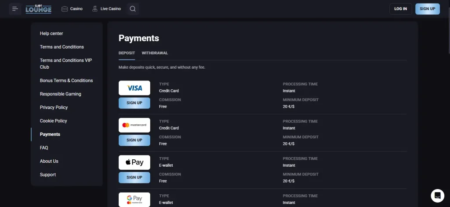Click Visa's 'Credit Card' type value
The width and height of the screenshot is (450, 207).
tap(169, 91)
